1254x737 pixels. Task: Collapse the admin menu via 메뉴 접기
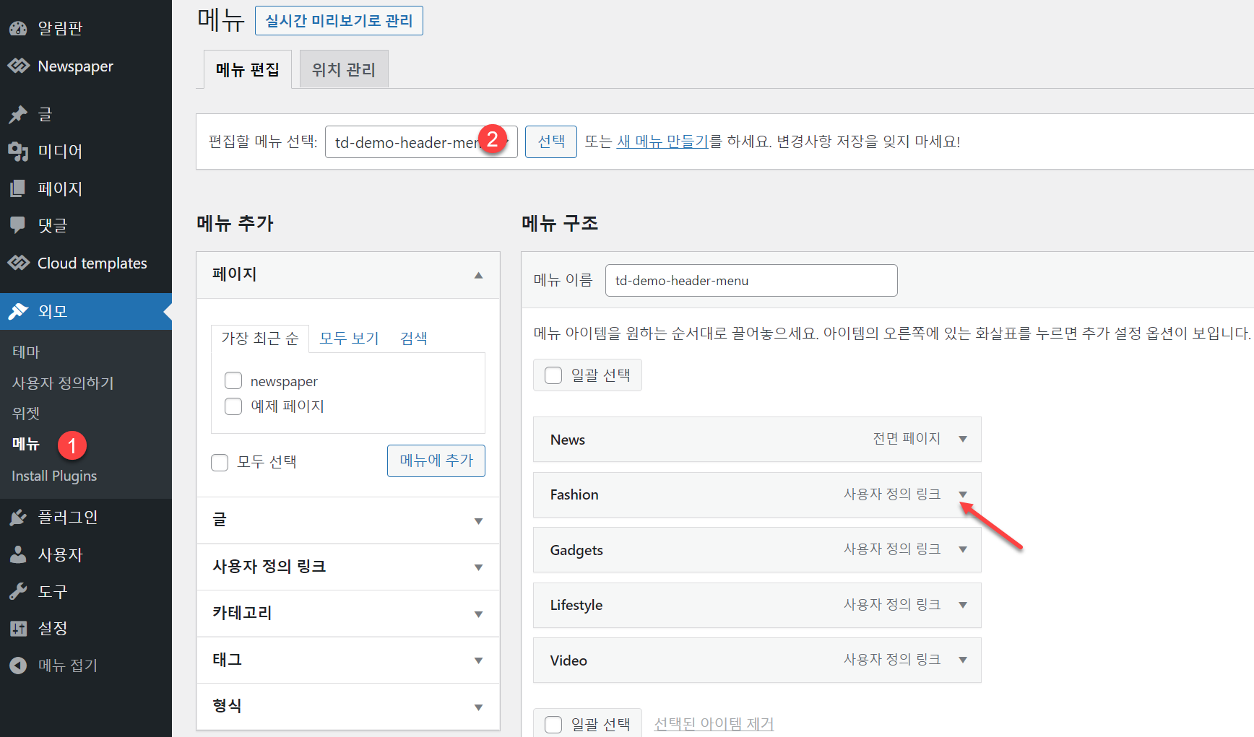pyautogui.click(x=19, y=665)
